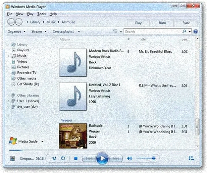207x173 pixels.
Task: Switch to the Burn tab
Action: 162,23
